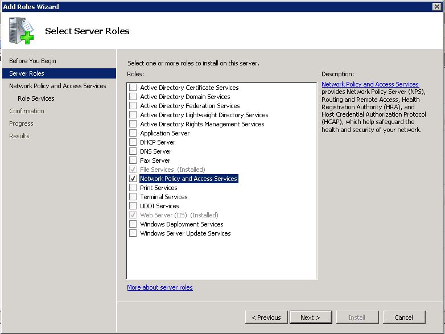Tick the Fax Server checkbox
The image size is (445, 334).
tap(133, 160)
